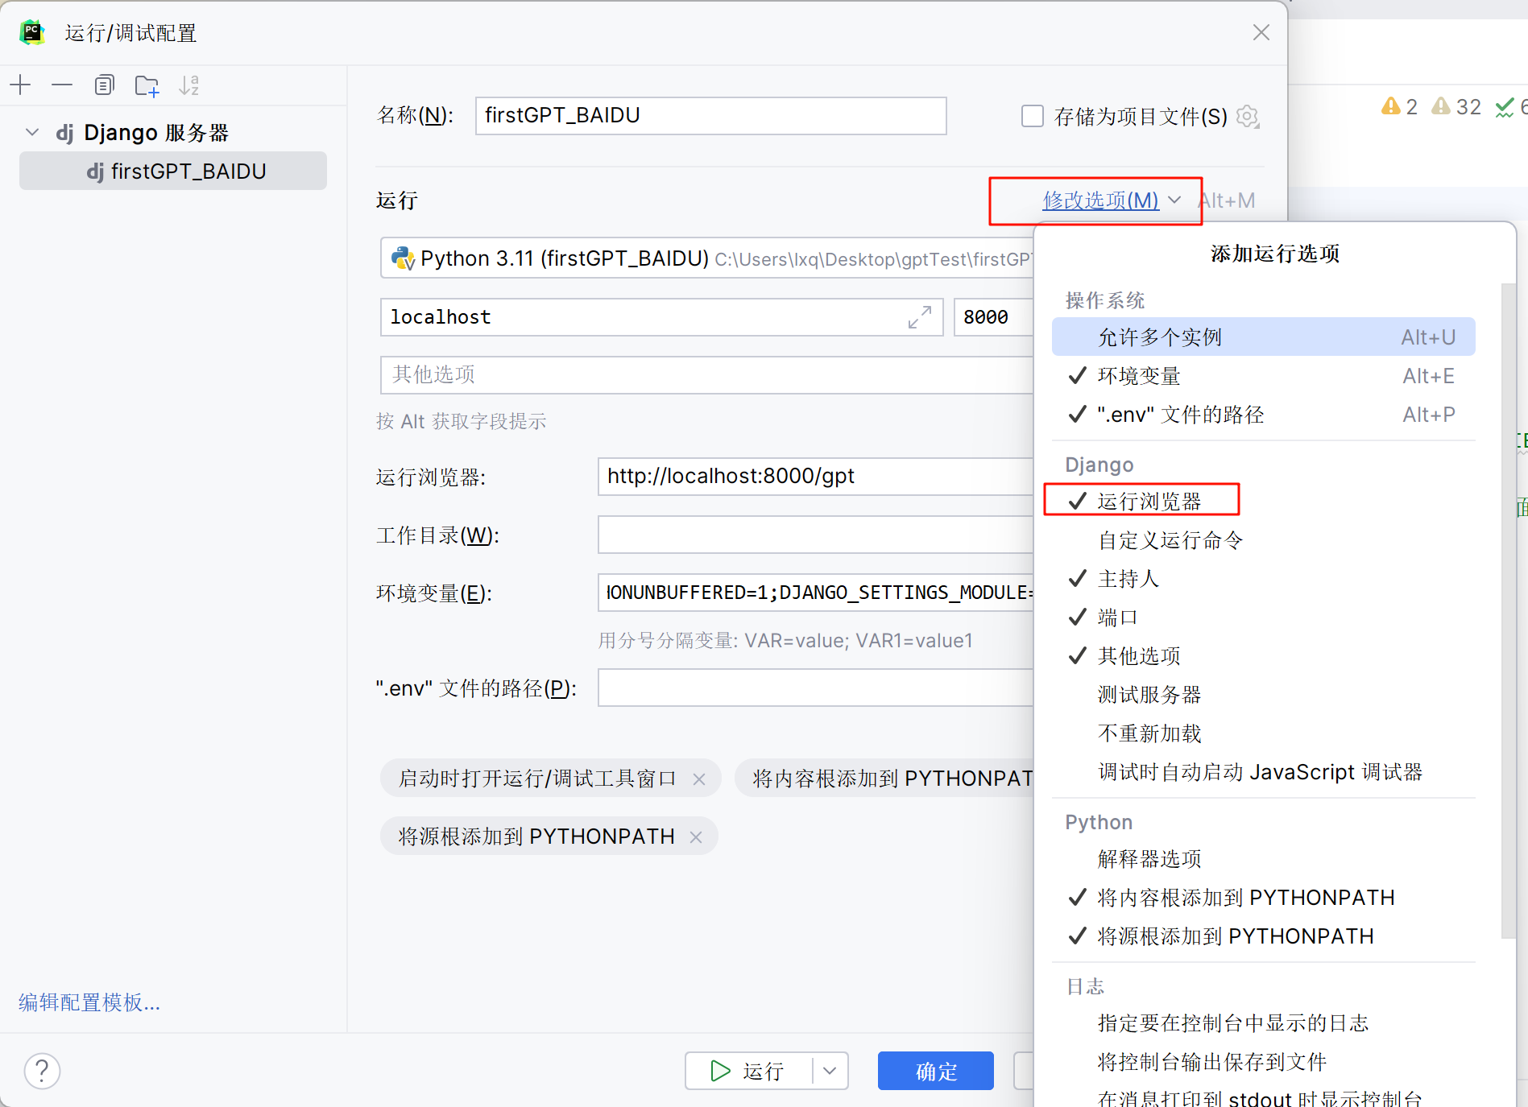Click the help question mark icon
The width and height of the screenshot is (1528, 1107).
point(42,1071)
